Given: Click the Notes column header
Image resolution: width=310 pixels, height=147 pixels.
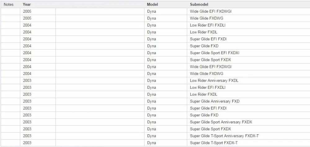Looking at the screenshot, I should tap(9, 4).
